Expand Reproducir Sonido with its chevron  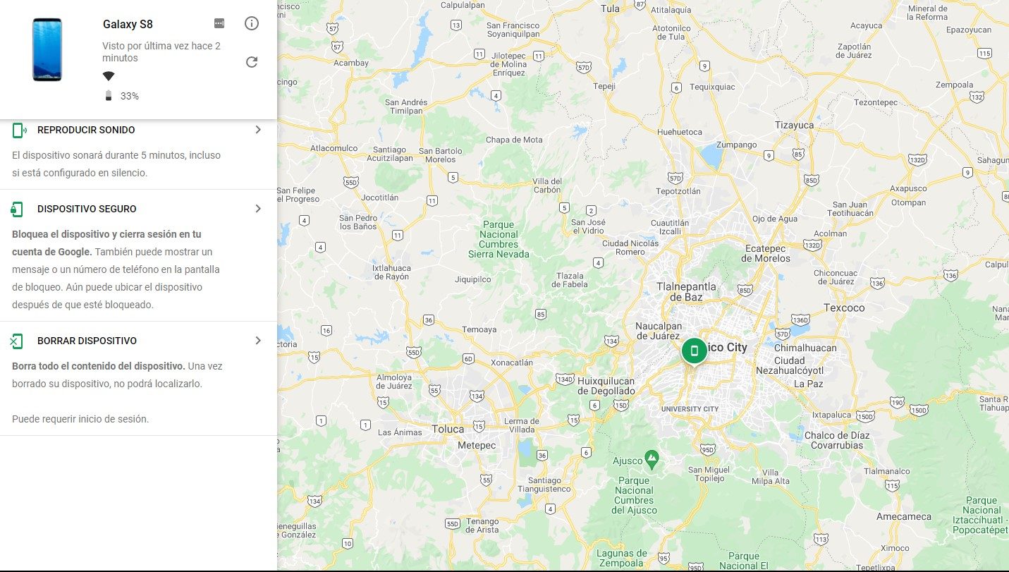pos(258,130)
